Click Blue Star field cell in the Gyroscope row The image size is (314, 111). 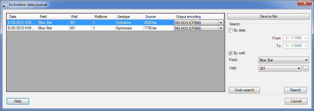click(53, 28)
